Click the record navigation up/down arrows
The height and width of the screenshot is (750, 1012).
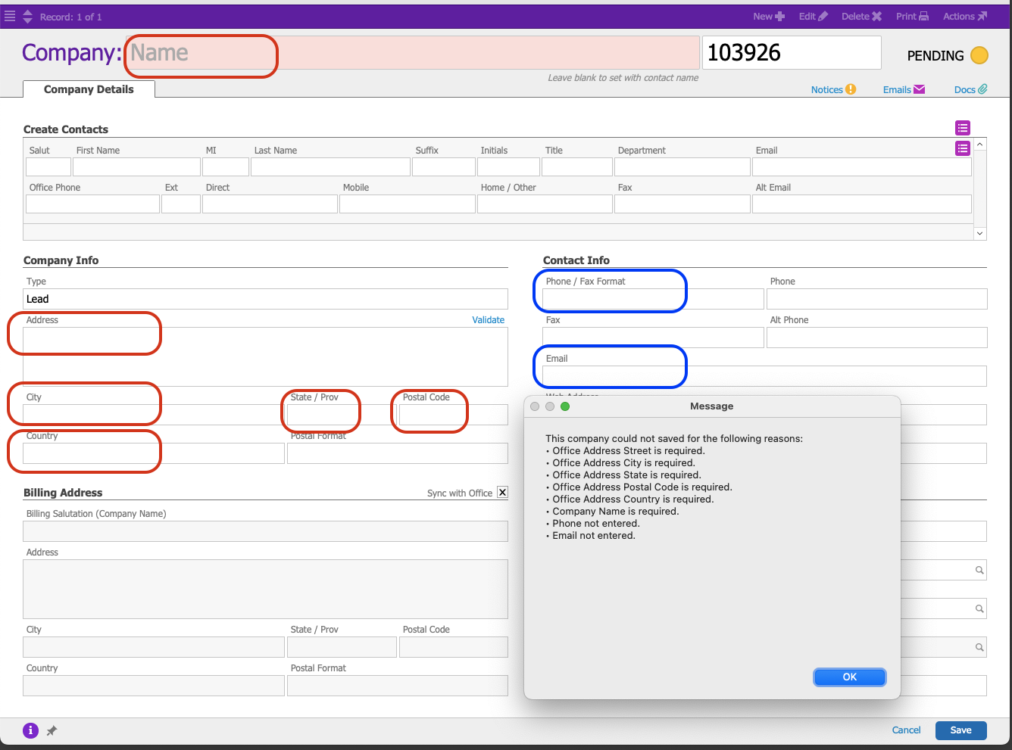(28, 16)
